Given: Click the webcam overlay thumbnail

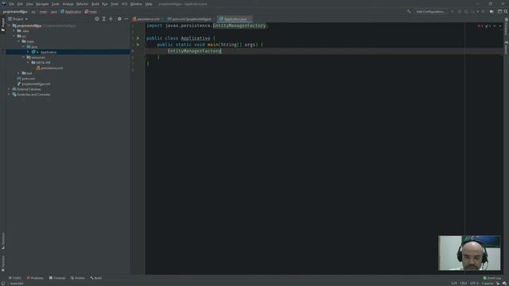Looking at the screenshot, I should click(x=469, y=253).
